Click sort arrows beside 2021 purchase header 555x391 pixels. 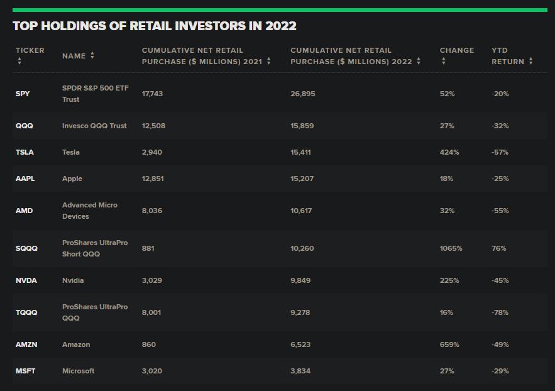pyautogui.click(x=269, y=61)
